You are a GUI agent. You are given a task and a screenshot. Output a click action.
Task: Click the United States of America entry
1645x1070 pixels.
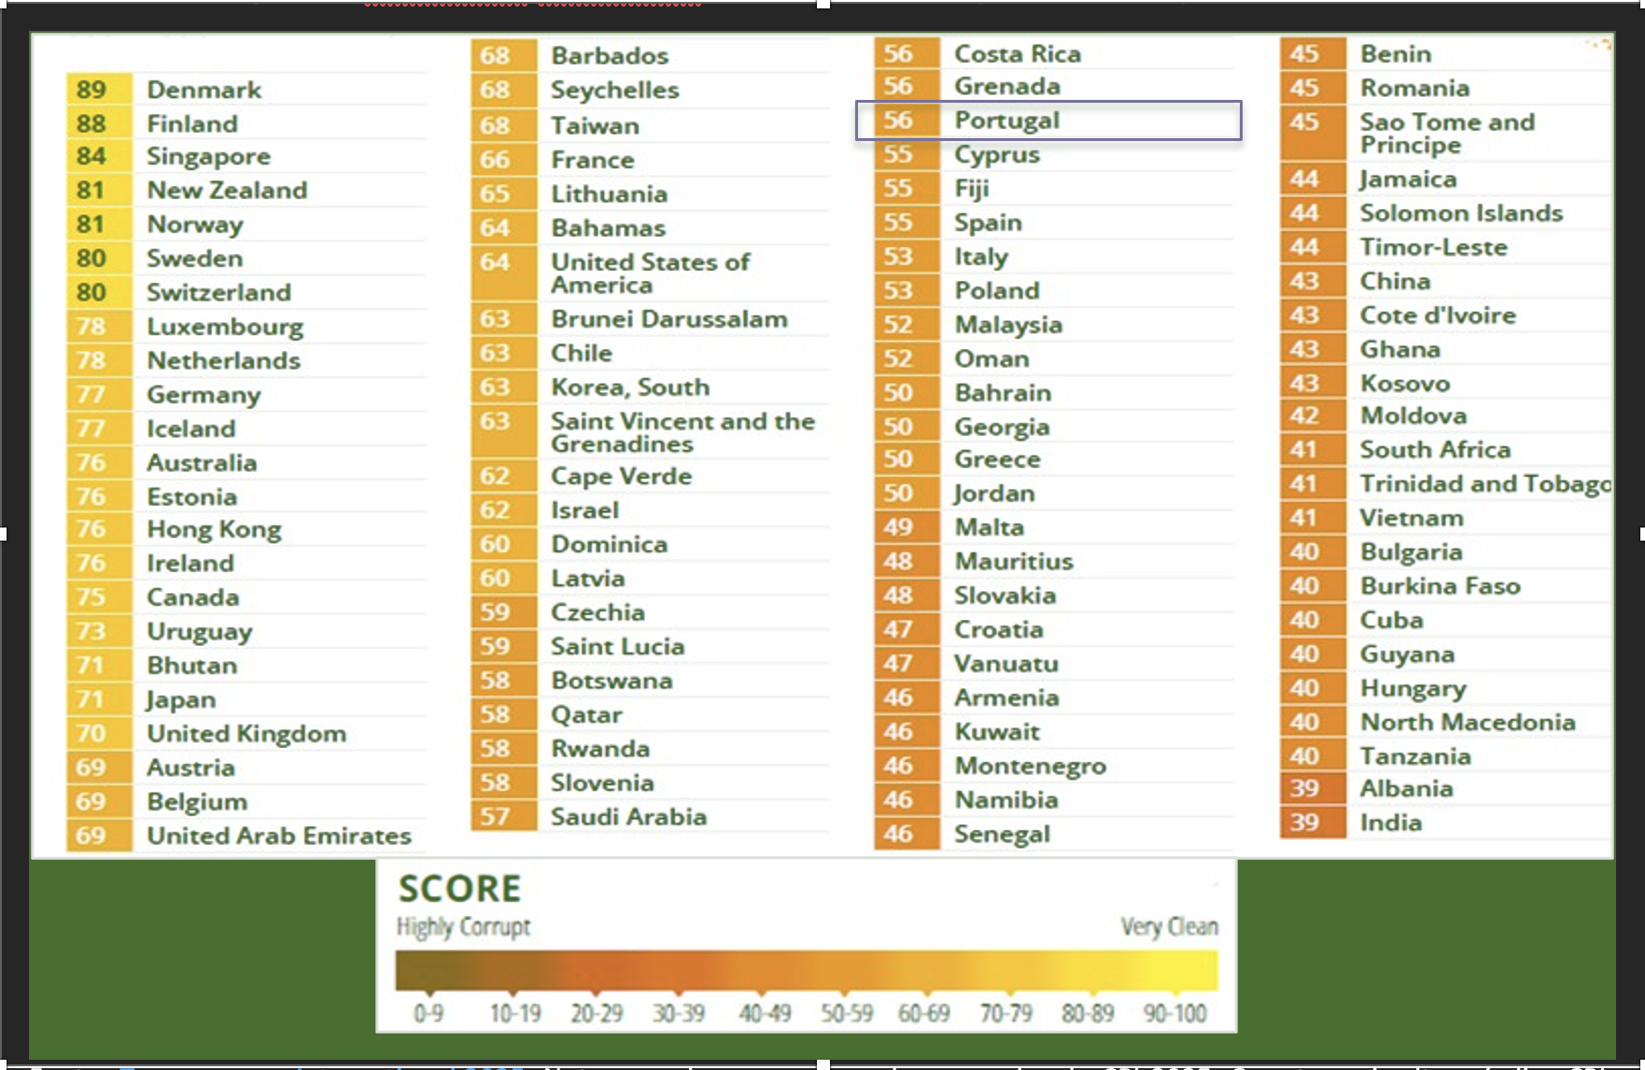[x=650, y=274]
